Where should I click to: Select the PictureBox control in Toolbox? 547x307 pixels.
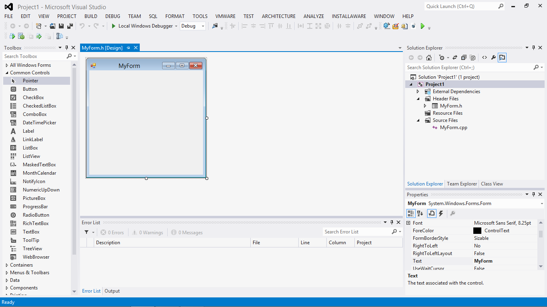click(x=34, y=198)
